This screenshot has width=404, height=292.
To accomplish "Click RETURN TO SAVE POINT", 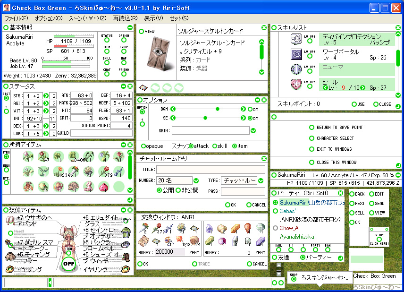I will pos(336,127).
